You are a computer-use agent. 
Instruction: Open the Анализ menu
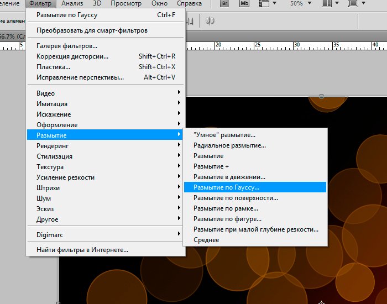72,4
